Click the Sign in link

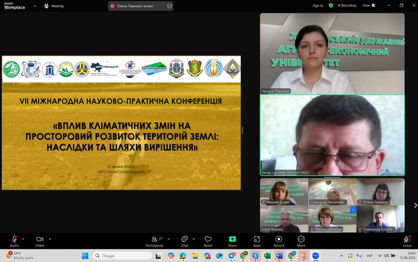coord(318,5)
